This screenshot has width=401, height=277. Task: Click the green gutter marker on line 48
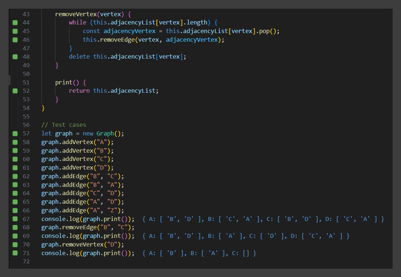[15, 56]
